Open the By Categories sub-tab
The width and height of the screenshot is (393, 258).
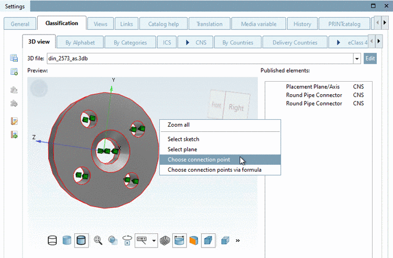[130, 42]
